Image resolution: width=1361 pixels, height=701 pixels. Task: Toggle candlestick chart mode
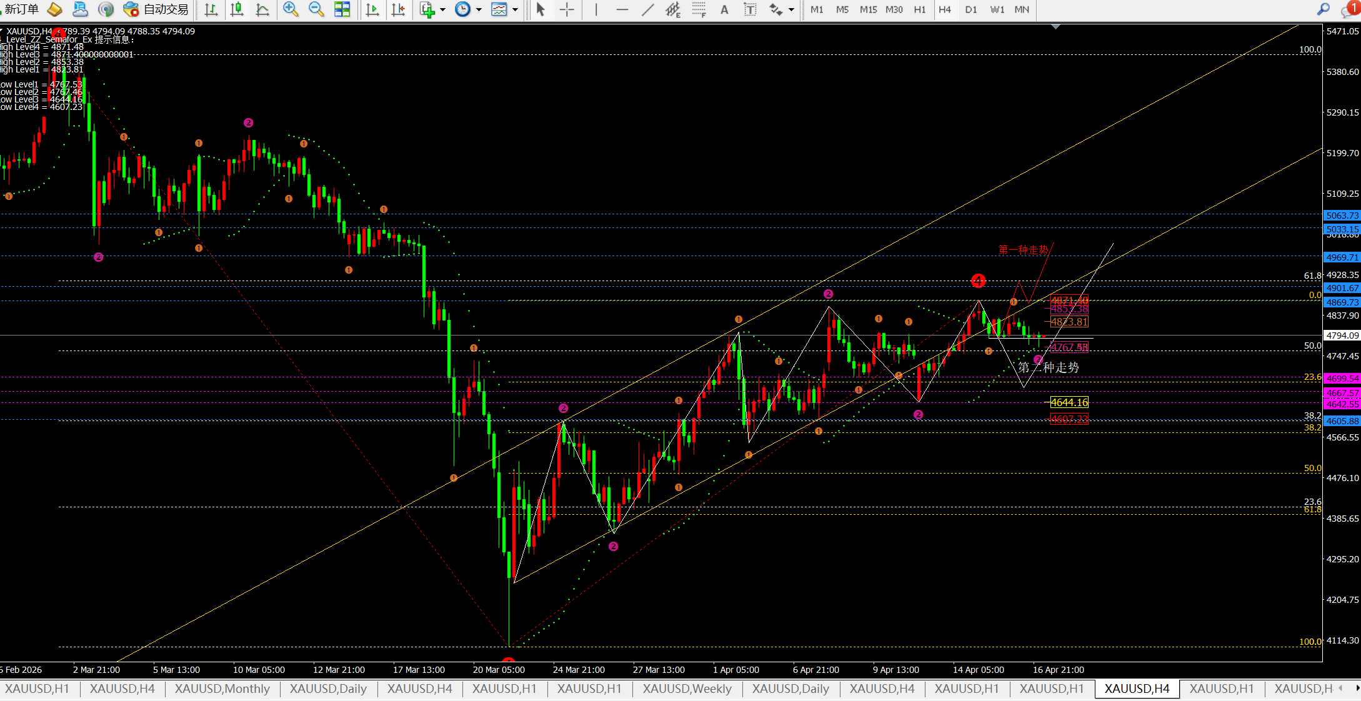coord(237,9)
